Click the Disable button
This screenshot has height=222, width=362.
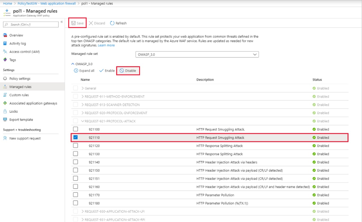coord(128,71)
